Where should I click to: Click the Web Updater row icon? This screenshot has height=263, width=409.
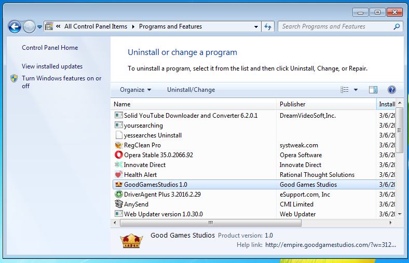[119, 214]
